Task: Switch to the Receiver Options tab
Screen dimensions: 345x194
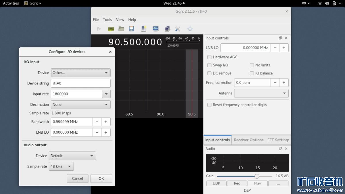Action: (x=248, y=140)
